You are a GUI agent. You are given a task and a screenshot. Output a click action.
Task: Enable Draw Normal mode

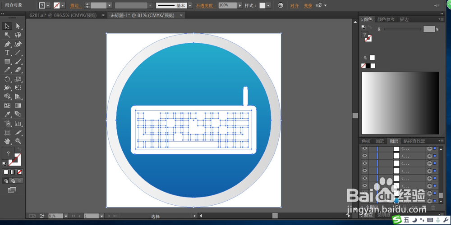[x=6, y=180]
